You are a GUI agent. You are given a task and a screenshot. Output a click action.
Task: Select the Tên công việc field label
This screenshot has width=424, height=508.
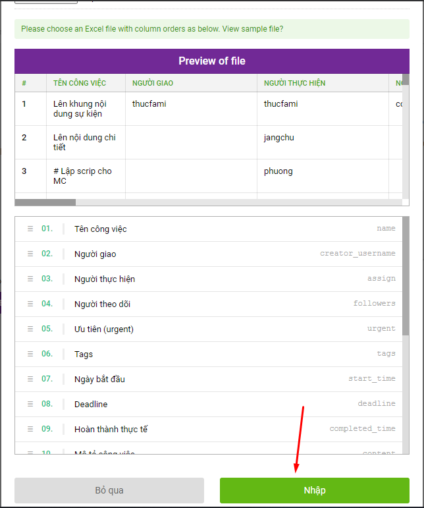click(101, 229)
